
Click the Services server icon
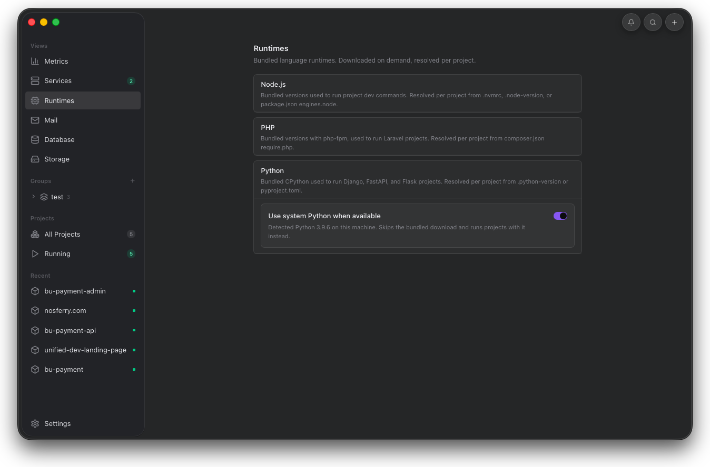(x=35, y=80)
